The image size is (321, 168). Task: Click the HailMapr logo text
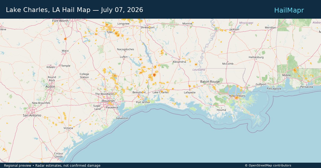tap(289, 10)
